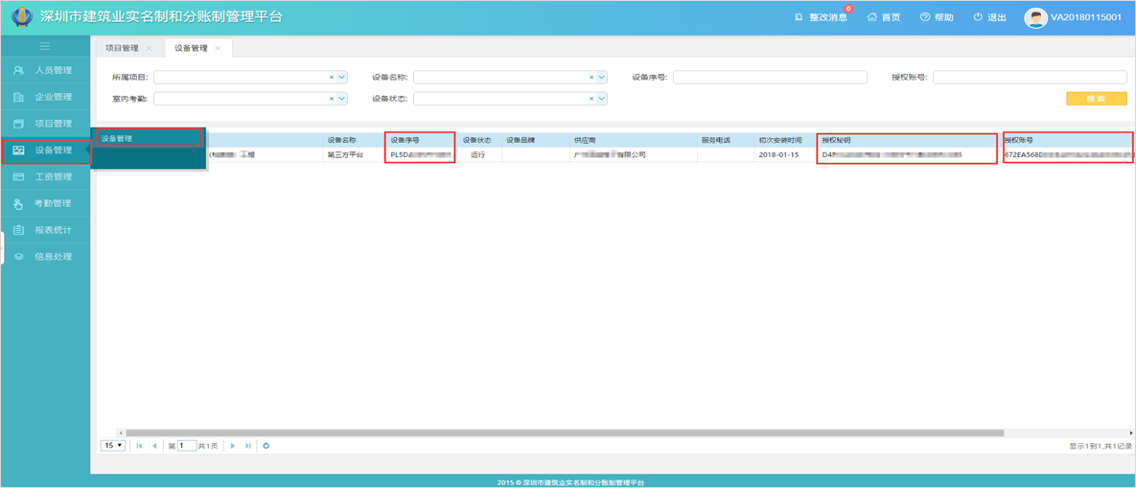Click the 退出 logout link
Screen dimensions: 1136x488
(989, 17)
